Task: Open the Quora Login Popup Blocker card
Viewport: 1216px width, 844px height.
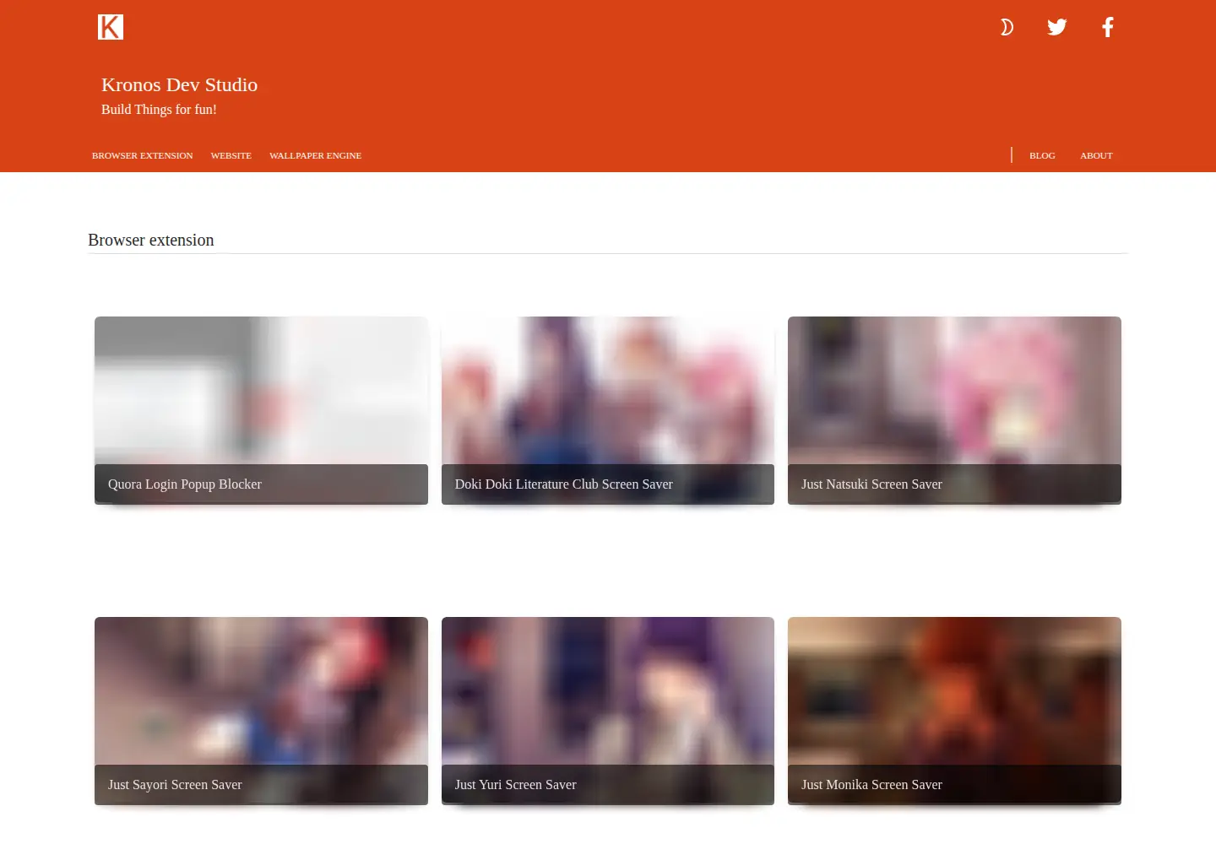Action: pos(261,410)
